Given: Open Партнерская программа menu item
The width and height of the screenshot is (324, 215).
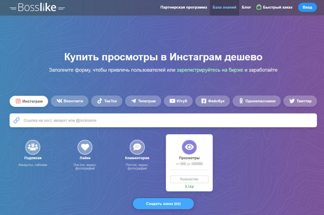Looking at the screenshot, I should click(x=184, y=7).
